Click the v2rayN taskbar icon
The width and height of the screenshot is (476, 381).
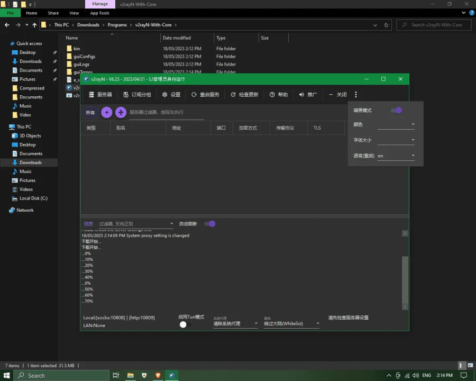click(172, 376)
